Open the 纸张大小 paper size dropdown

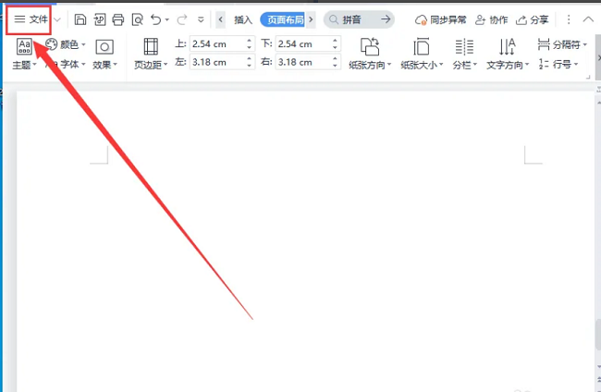[422, 54]
